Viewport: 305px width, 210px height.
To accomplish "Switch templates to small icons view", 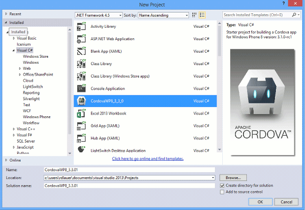I will [194, 15].
